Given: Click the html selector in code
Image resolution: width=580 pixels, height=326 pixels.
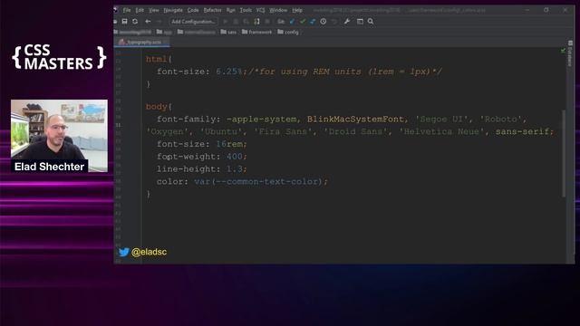Looking at the screenshot, I should [157, 59].
